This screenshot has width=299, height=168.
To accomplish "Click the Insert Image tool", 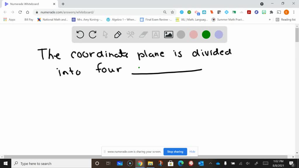I will point(168,34).
